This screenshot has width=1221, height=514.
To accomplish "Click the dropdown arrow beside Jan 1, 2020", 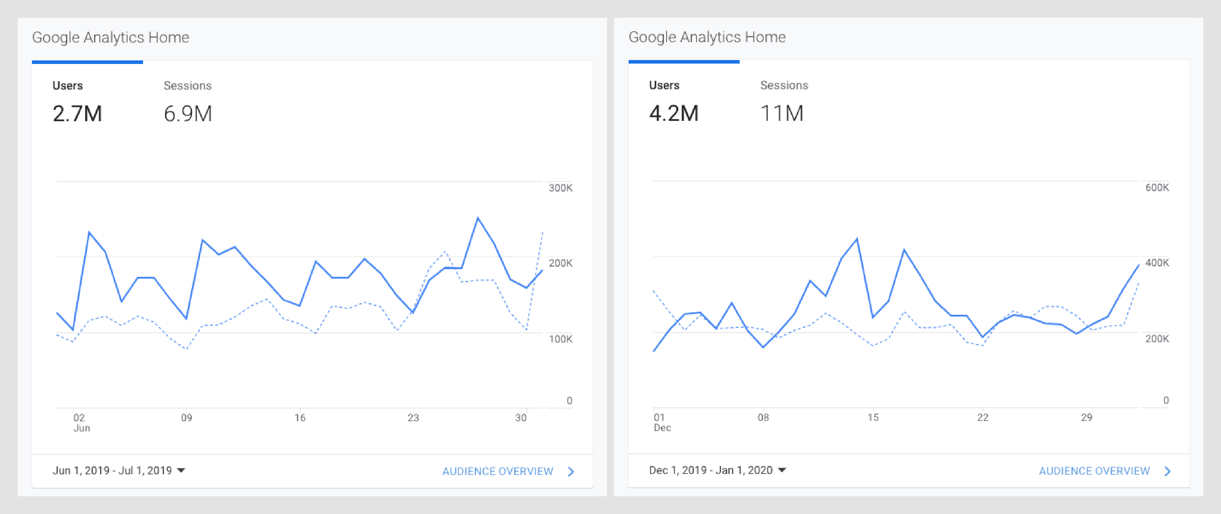I will pyautogui.click(x=782, y=470).
